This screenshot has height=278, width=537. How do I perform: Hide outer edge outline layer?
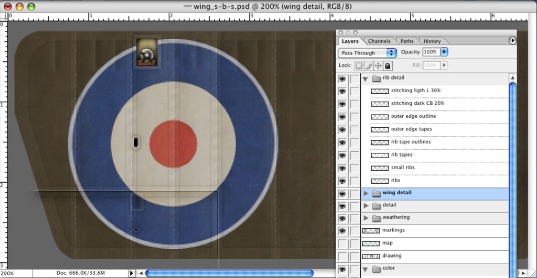point(342,117)
